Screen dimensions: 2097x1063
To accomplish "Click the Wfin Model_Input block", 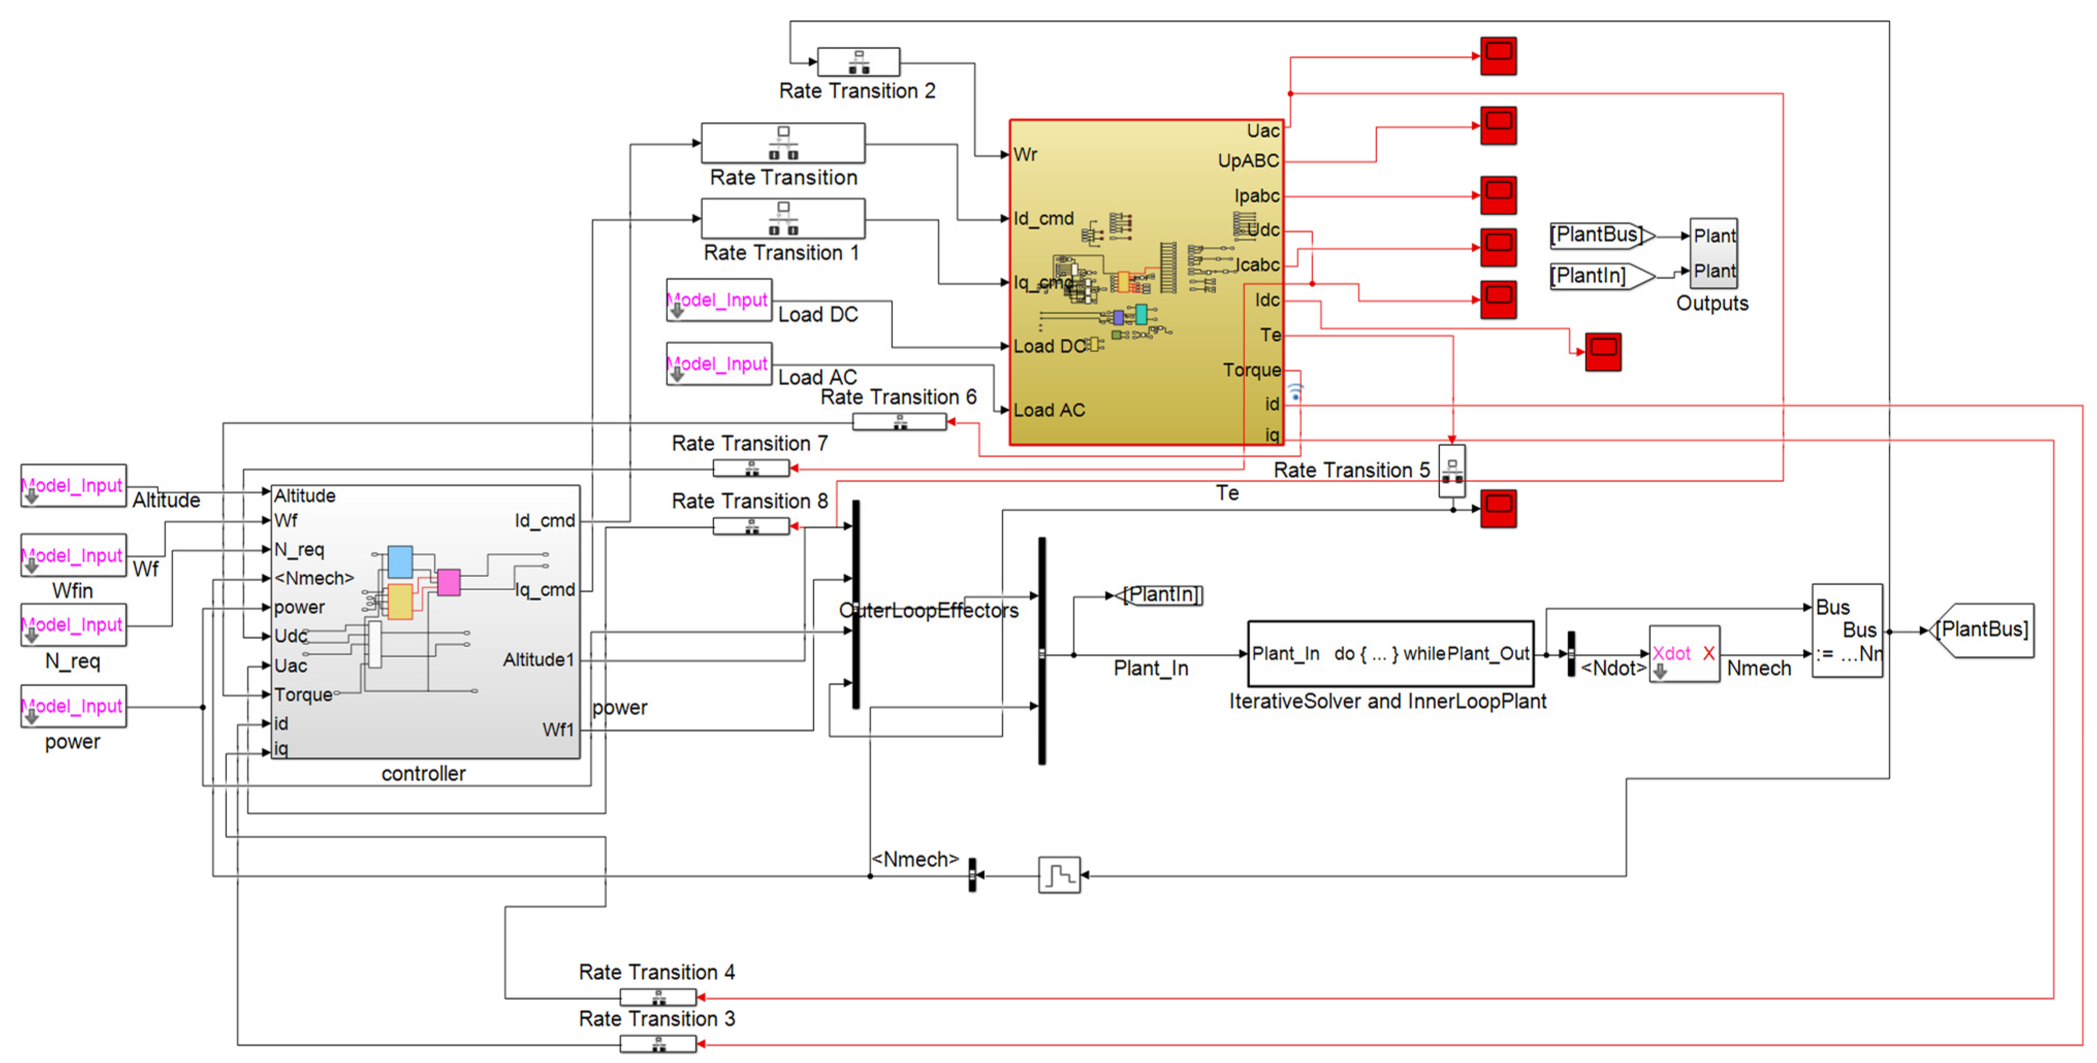I will pos(73,556).
